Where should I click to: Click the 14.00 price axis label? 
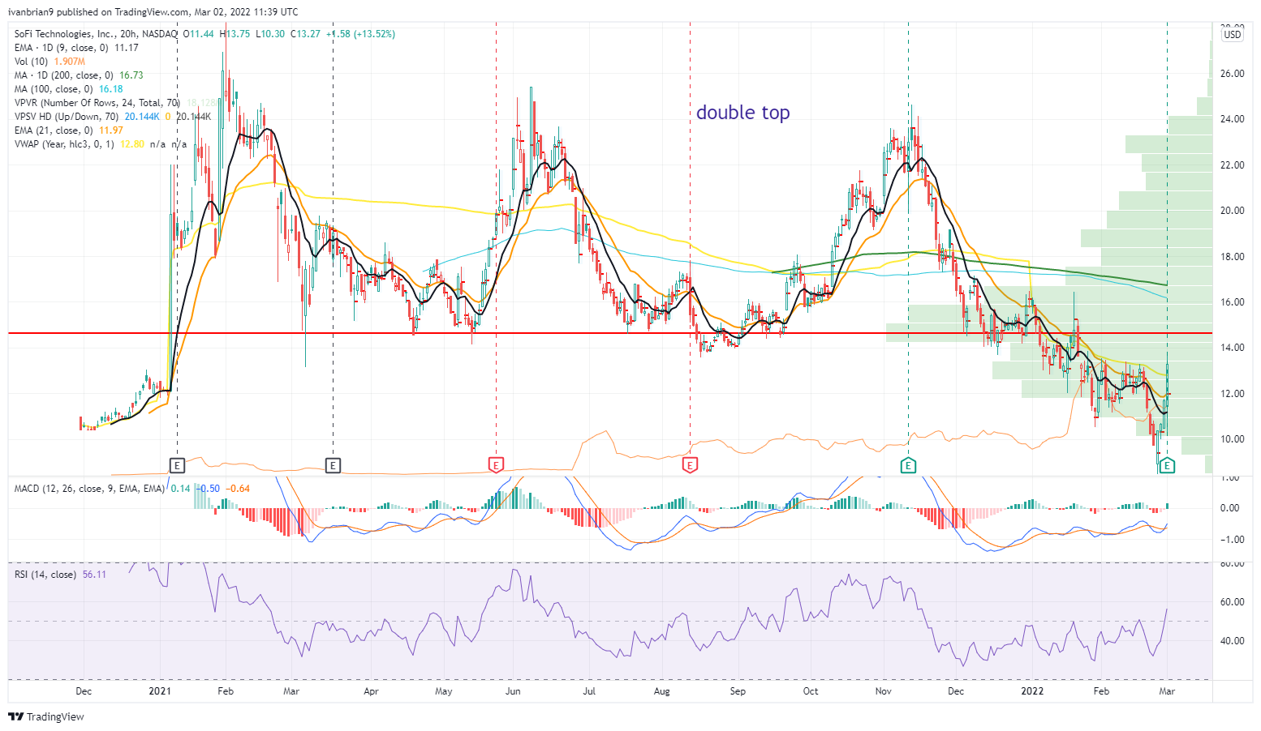[x=1233, y=348]
